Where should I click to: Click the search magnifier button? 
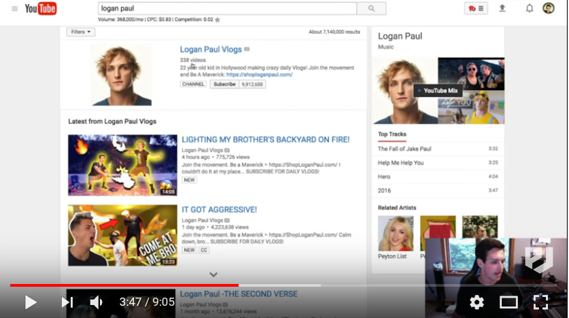point(371,8)
